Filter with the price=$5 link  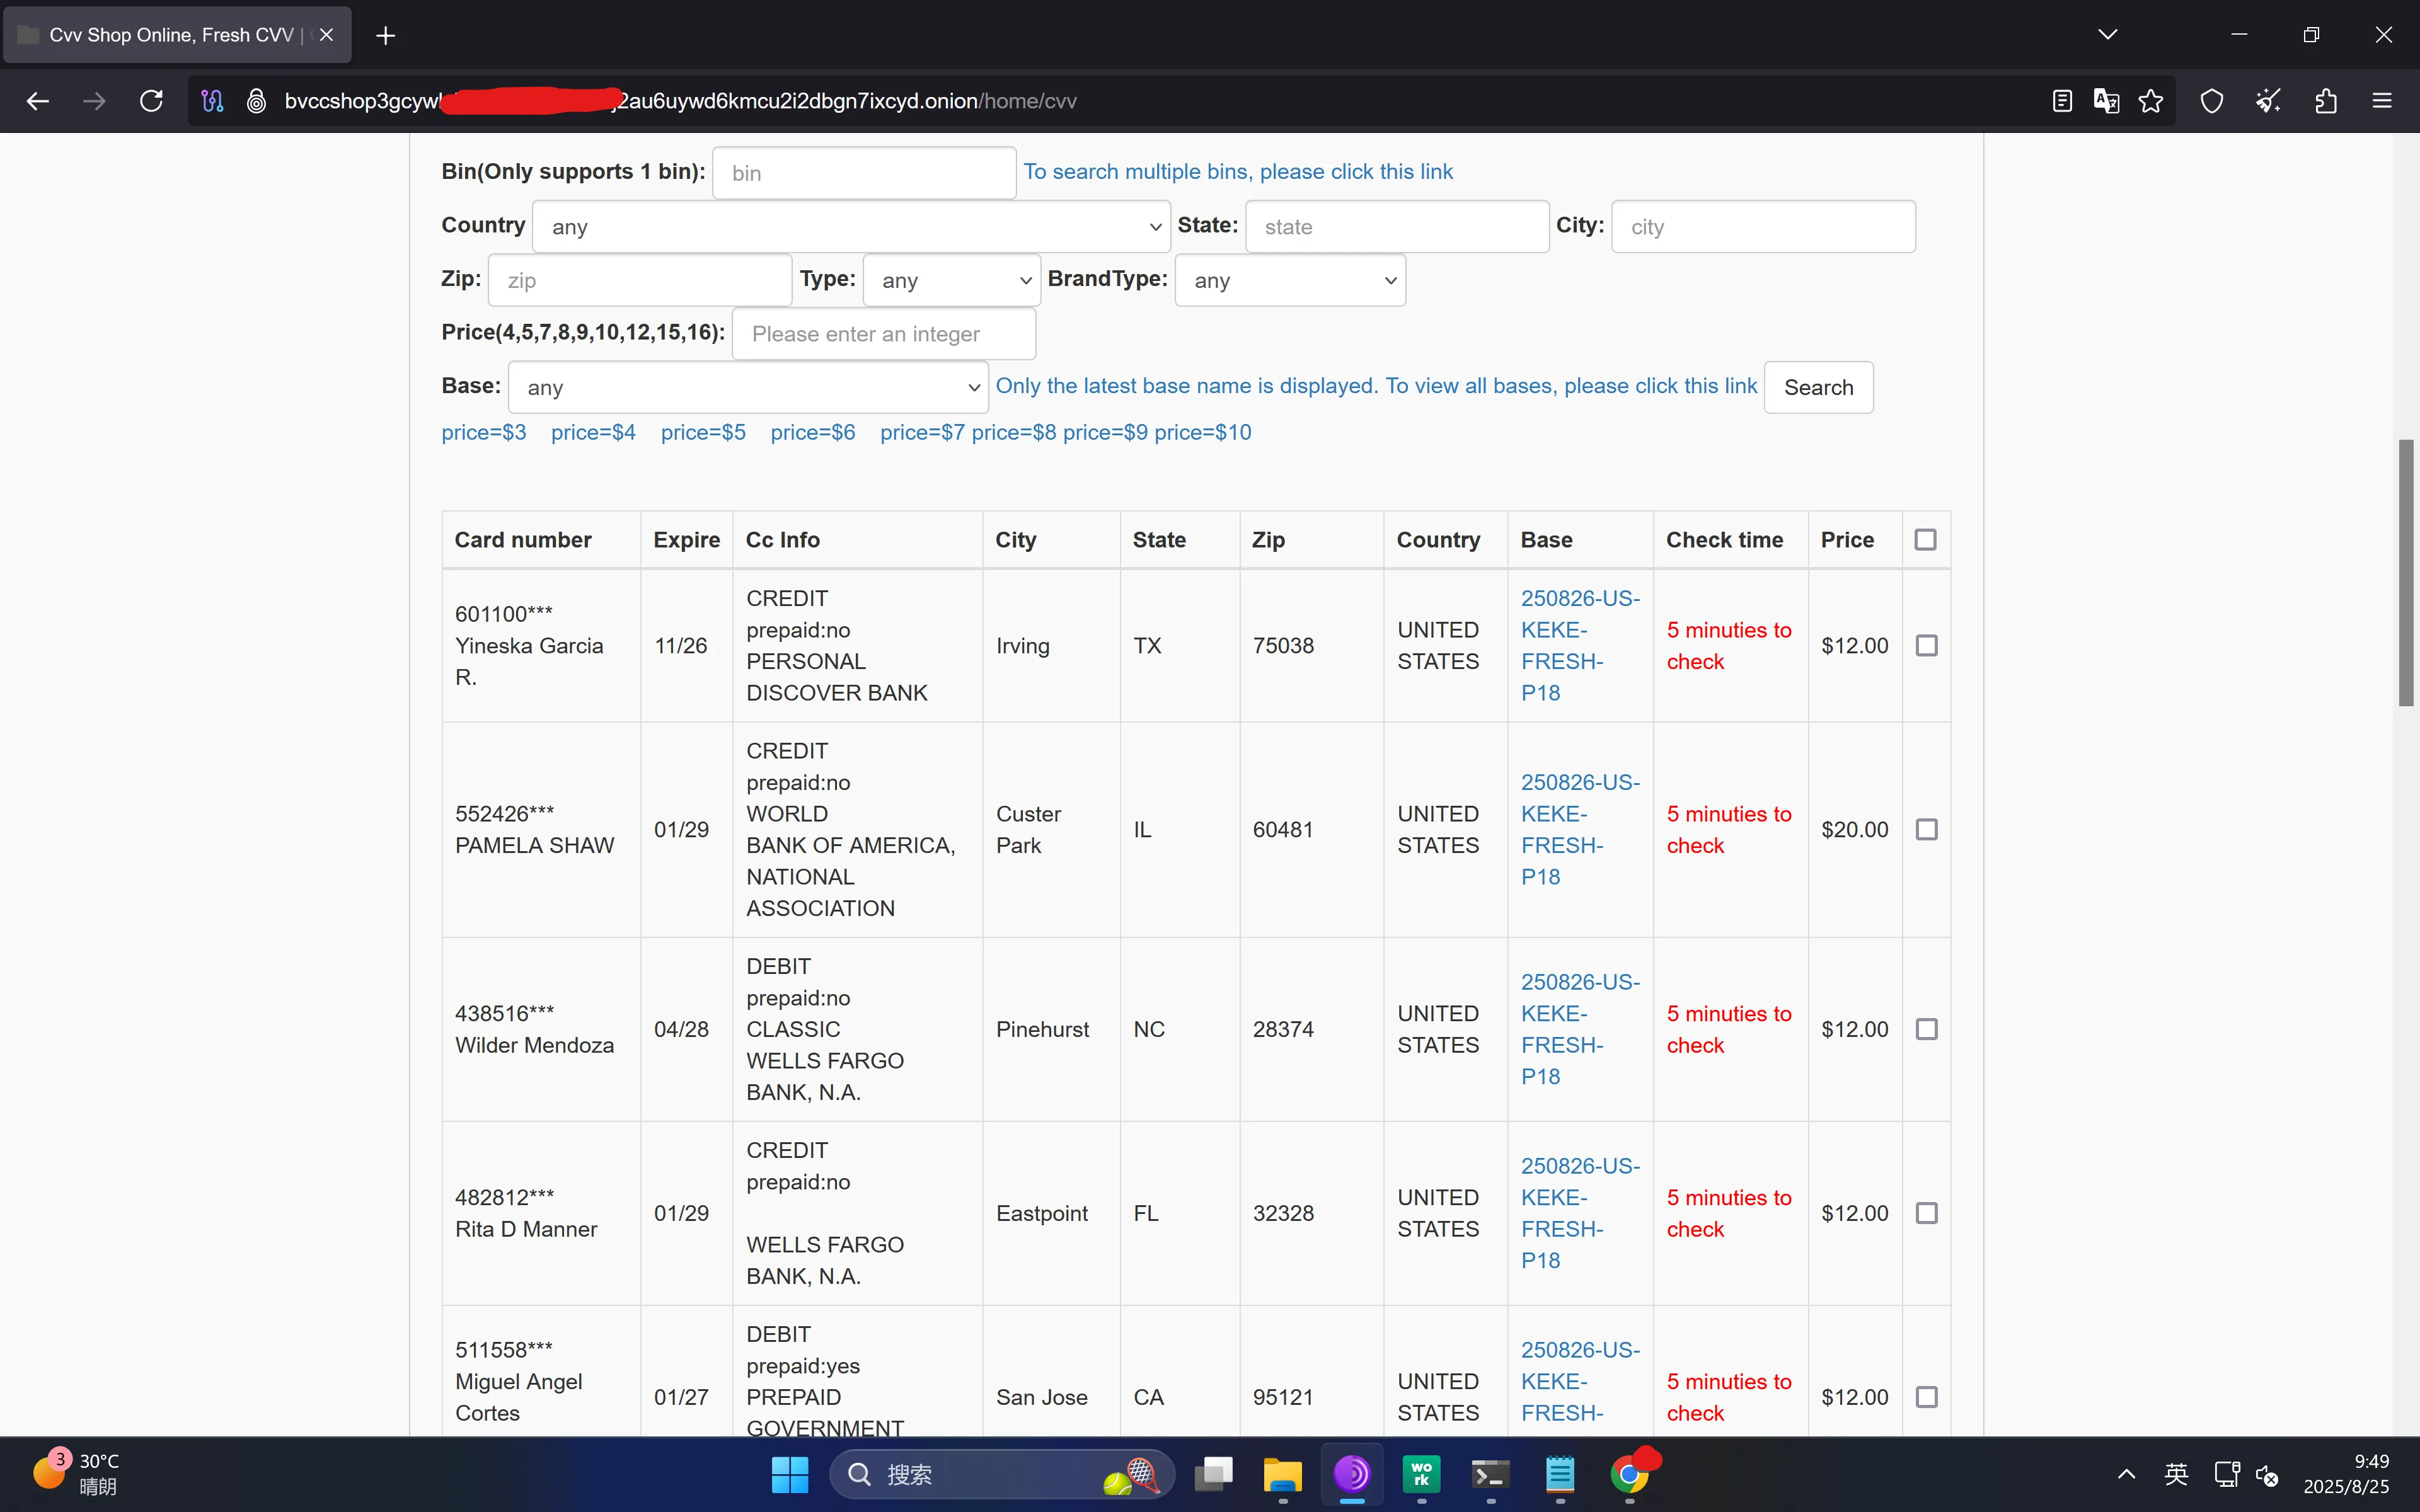click(703, 433)
